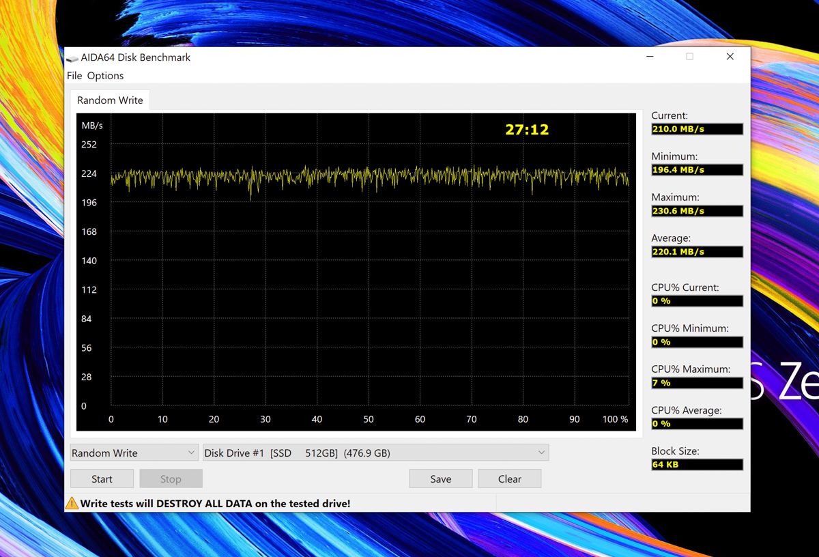Screen dimensions: 819x557
Task: Click the destroy all data warning text
Action: 215,504
